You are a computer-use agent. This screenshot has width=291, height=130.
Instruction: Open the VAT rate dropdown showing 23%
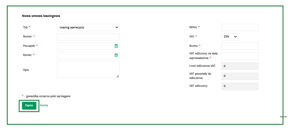click(230, 37)
